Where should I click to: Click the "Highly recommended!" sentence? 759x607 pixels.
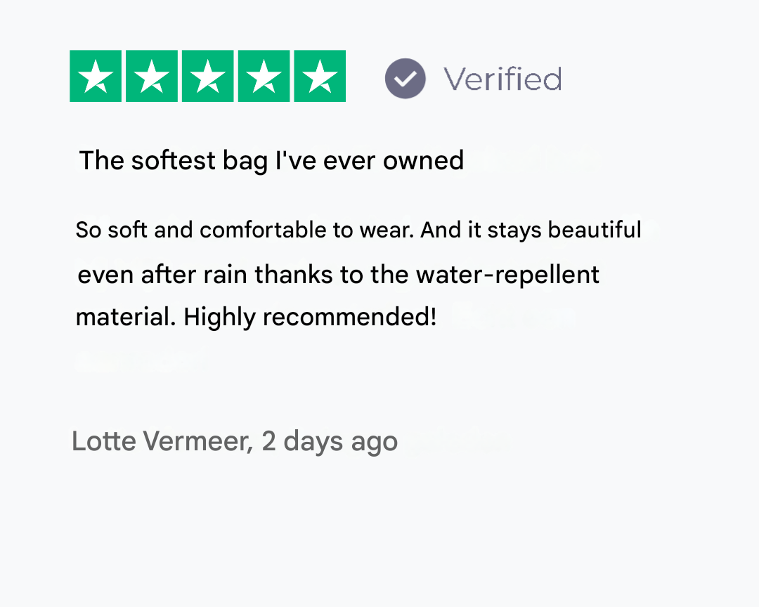(310, 318)
